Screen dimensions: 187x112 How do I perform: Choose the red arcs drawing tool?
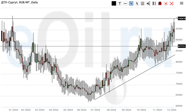click(160, 3)
